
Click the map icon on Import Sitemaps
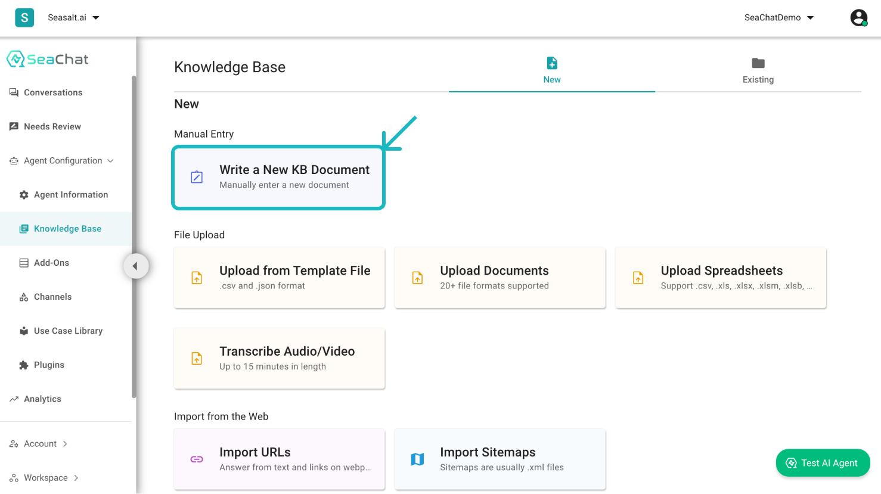pyautogui.click(x=417, y=459)
